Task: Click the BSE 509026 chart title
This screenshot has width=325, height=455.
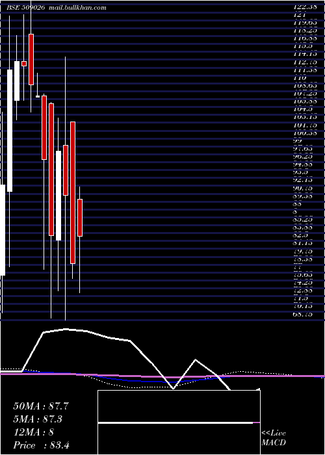Action: [25, 8]
